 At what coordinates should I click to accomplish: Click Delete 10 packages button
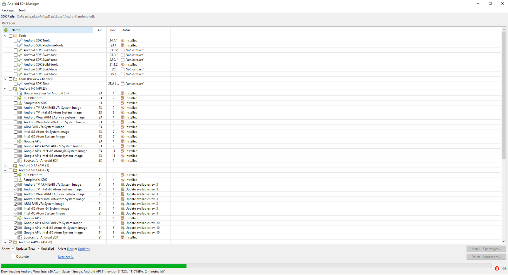pos(486,257)
